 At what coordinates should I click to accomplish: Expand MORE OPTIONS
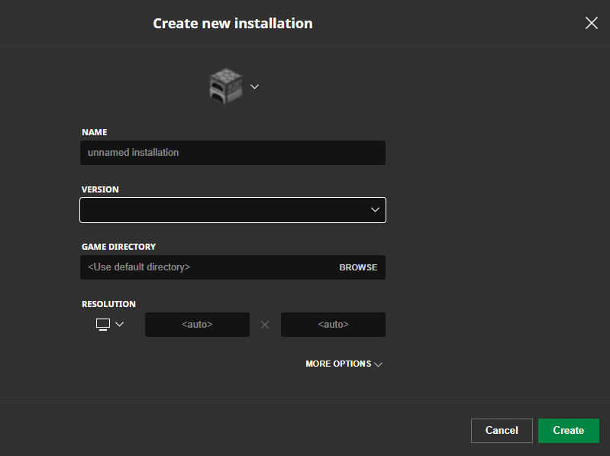pos(338,364)
